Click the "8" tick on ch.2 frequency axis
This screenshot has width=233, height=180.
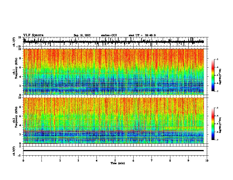tap(20, 107)
